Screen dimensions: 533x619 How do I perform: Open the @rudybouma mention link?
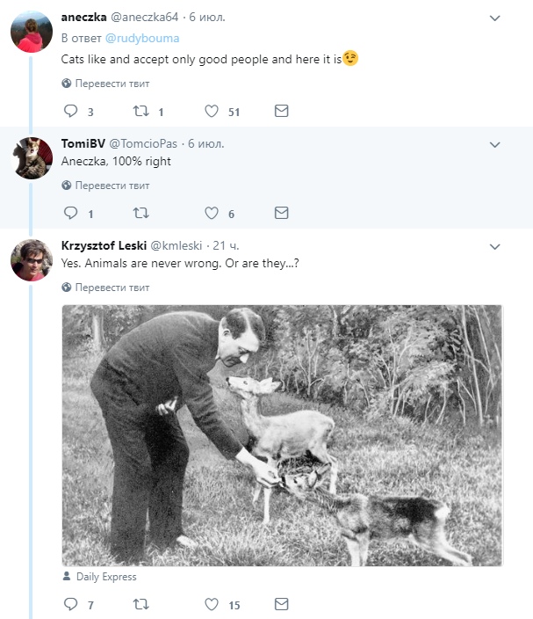[142, 39]
